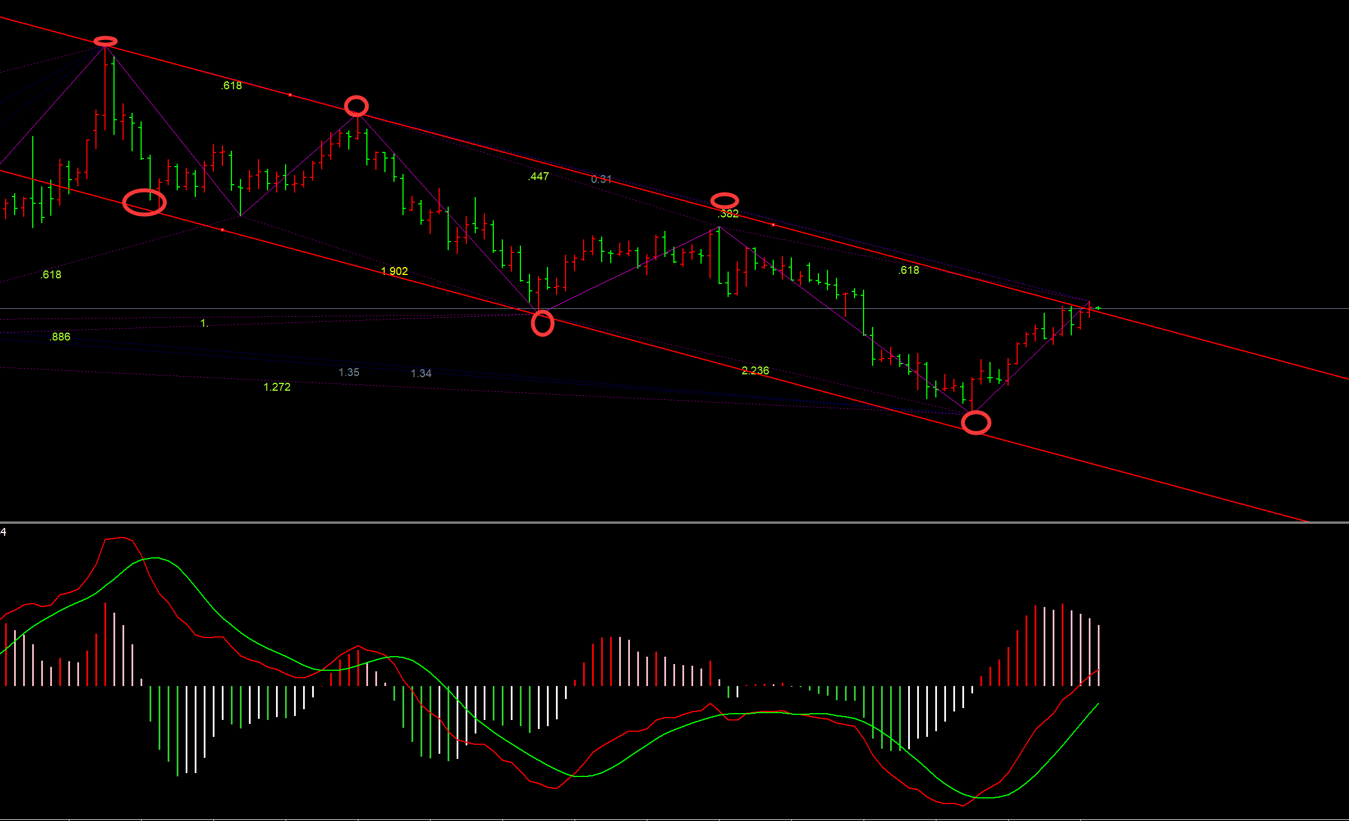
Task: Click the gray 0.31 ratio label
Action: click(601, 179)
